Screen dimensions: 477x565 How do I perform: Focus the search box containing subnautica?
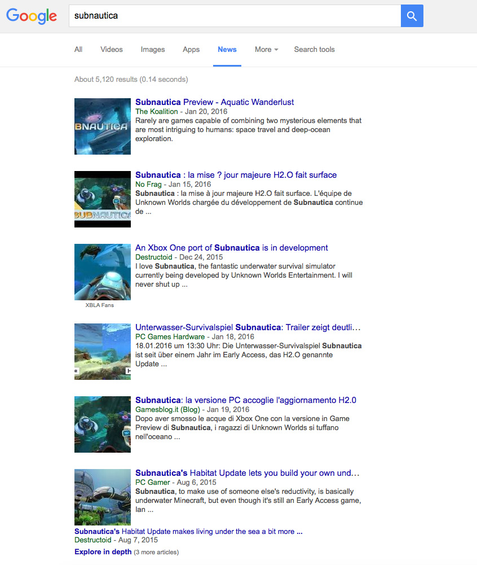pos(235,16)
